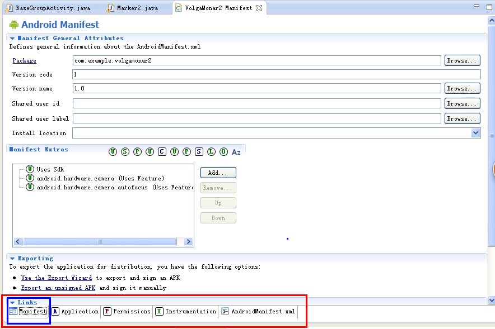Click the Version name input field
The image size is (495, 329).
[256, 88]
